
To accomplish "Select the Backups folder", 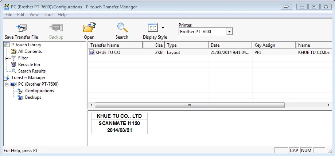I will (33, 97).
